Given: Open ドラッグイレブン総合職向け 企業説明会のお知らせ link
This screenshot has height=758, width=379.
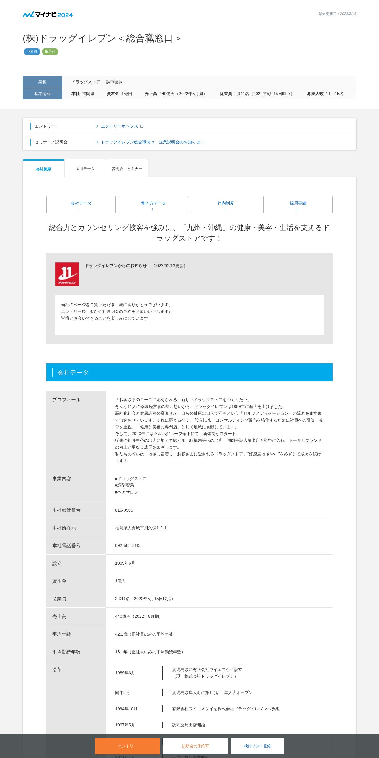Looking at the screenshot, I should coord(150,142).
